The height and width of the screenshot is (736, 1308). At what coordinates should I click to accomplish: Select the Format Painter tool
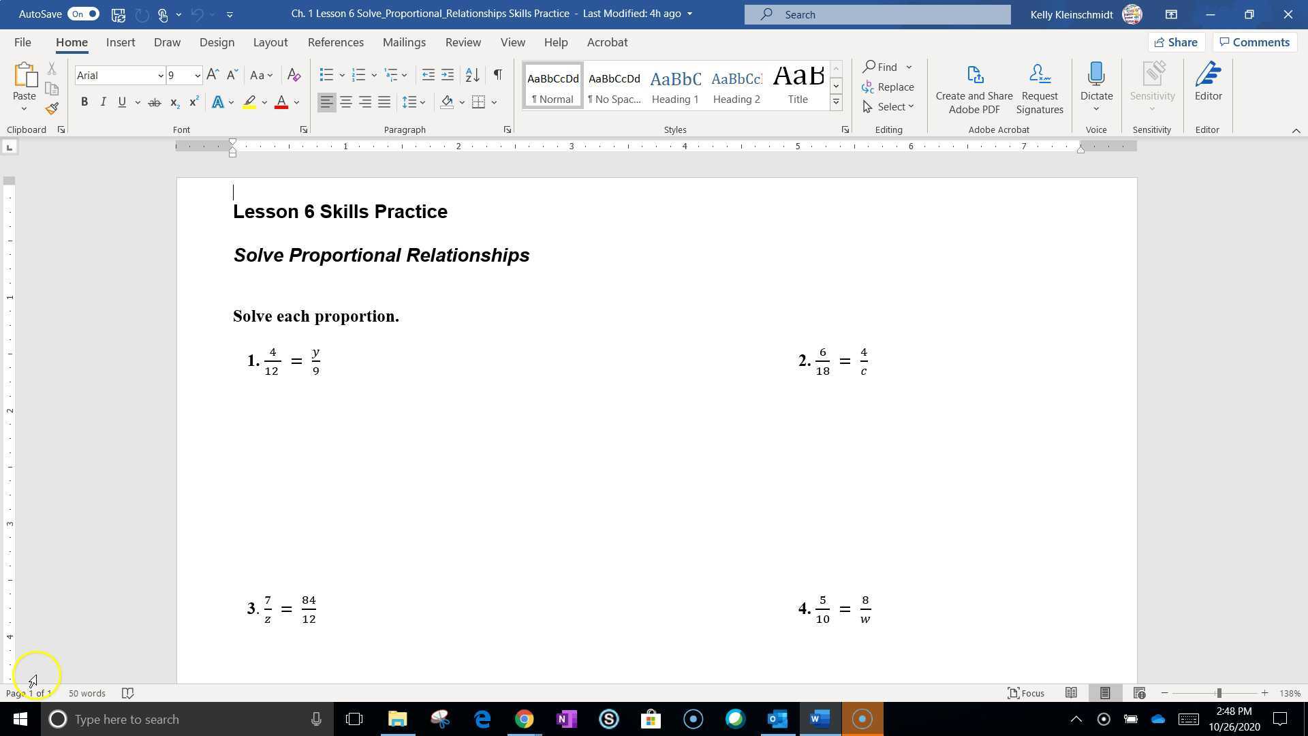point(51,108)
